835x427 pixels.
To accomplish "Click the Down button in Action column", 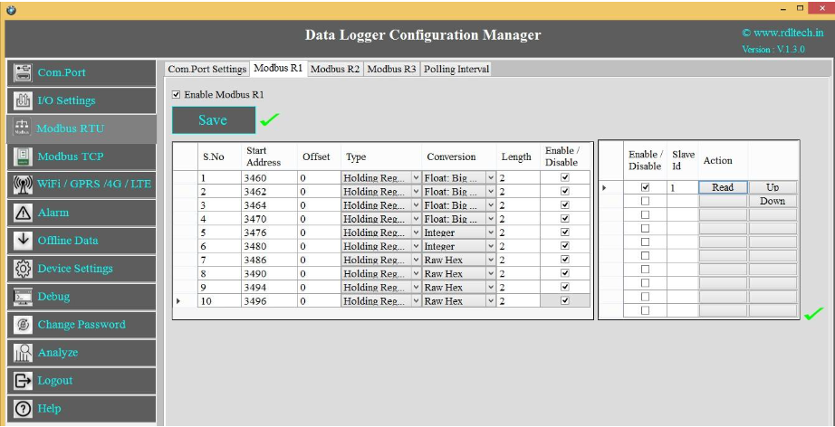I will click(772, 201).
